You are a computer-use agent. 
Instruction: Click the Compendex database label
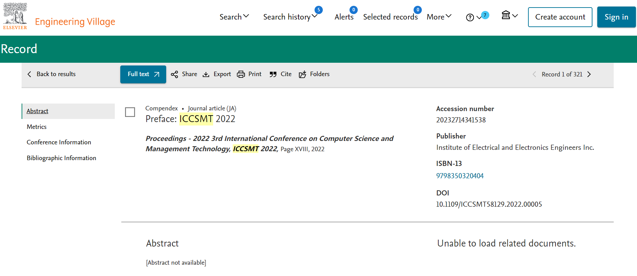[161, 108]
